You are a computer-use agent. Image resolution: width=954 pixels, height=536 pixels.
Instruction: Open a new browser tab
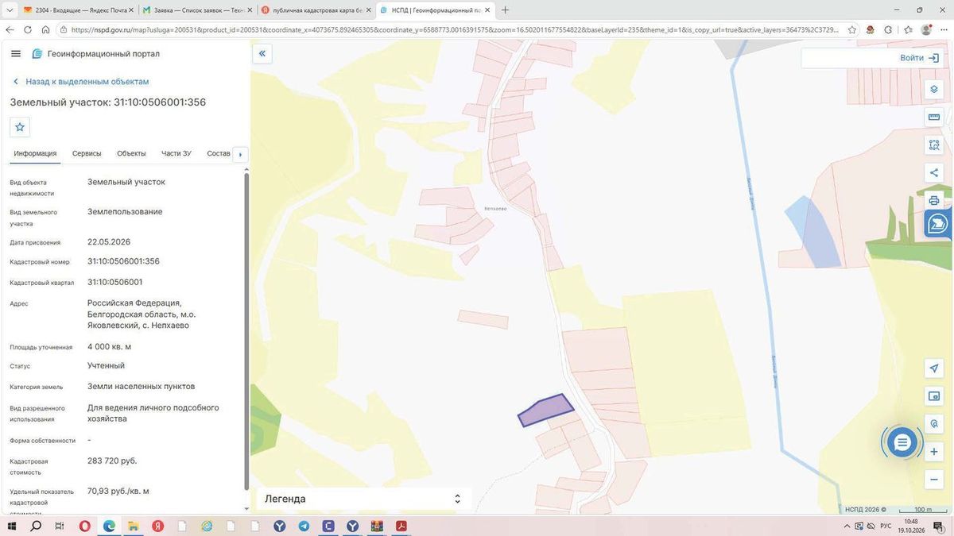click(x=505, y=10)
